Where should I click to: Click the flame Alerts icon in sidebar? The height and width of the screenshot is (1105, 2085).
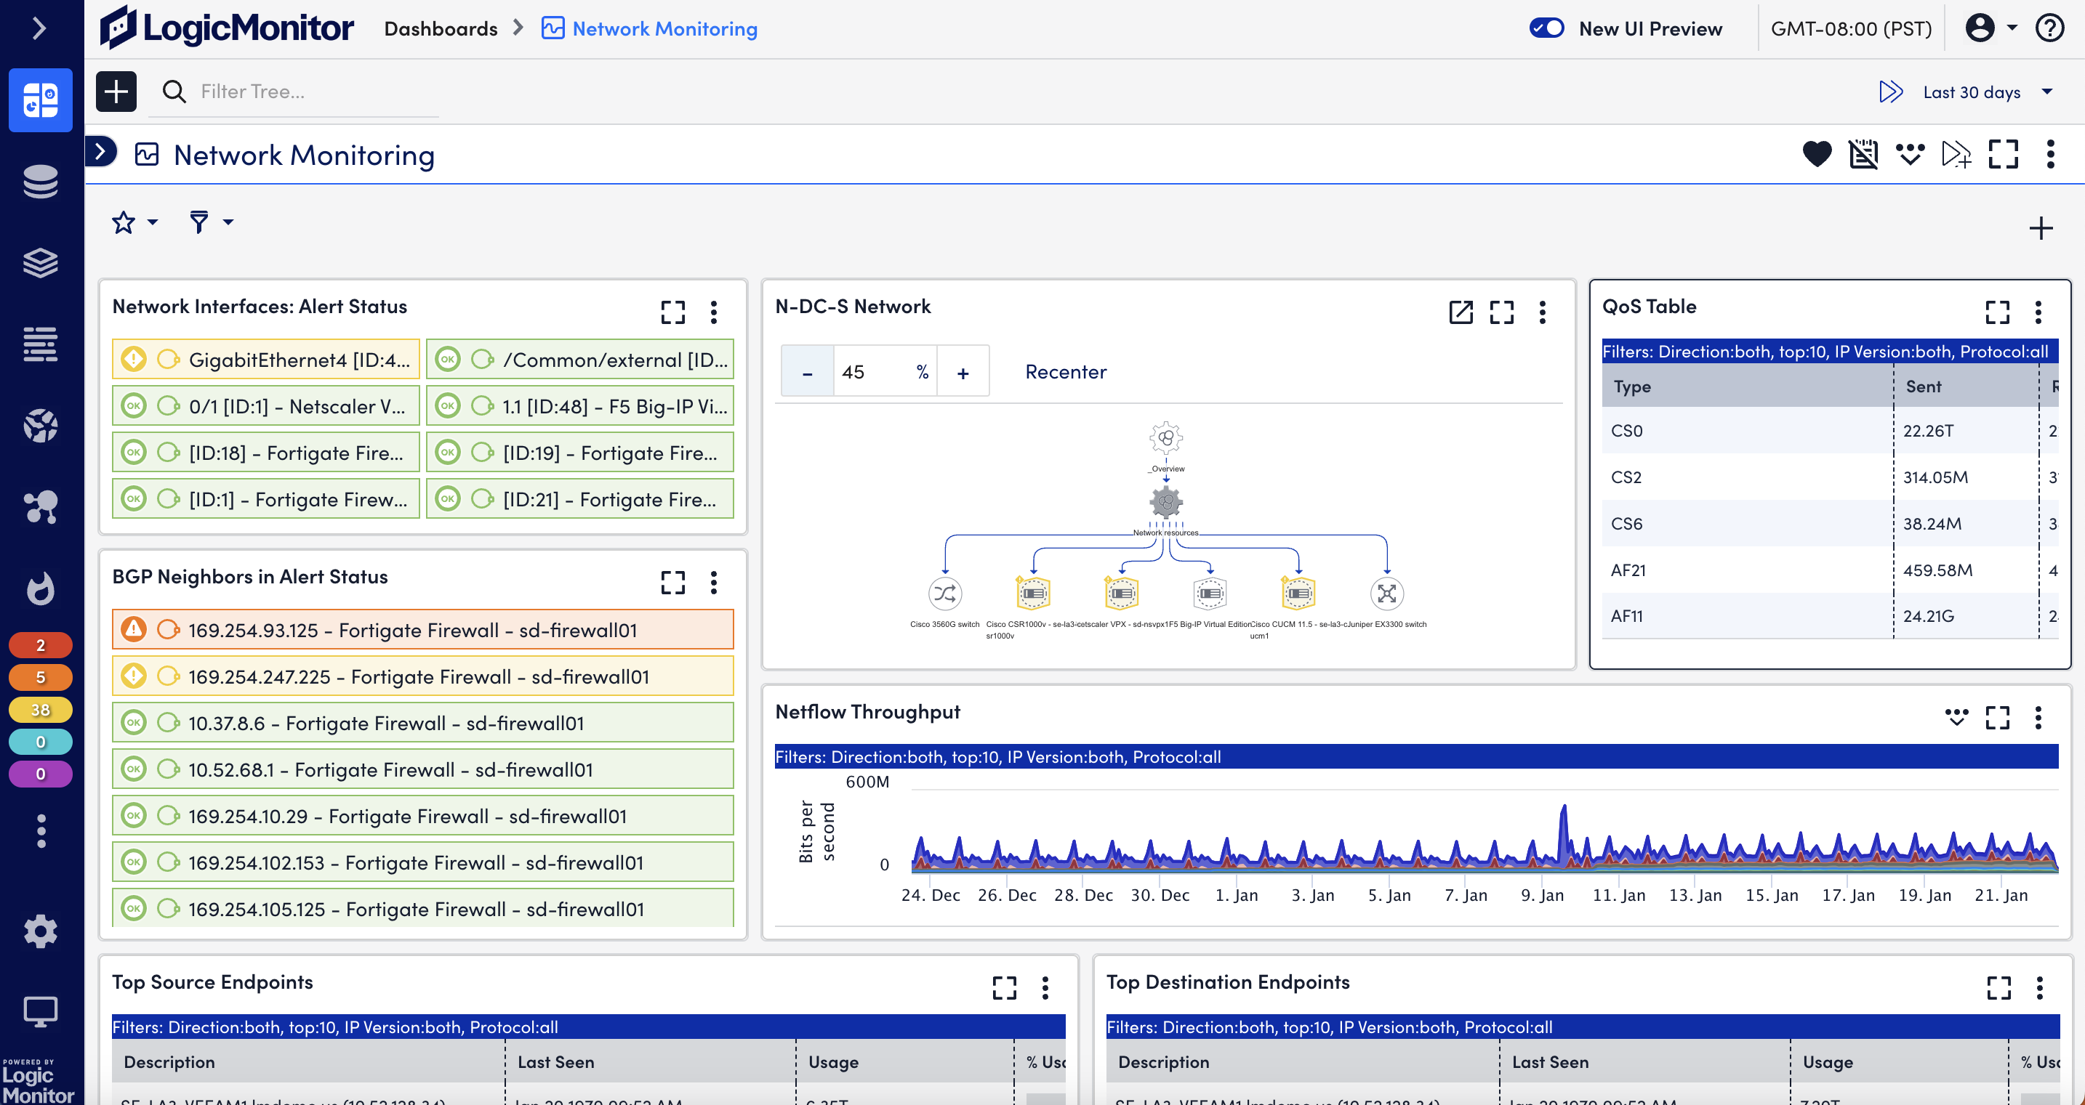coord(40,588)
